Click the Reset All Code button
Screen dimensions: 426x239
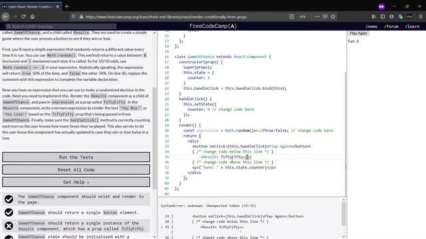click(x=76, y=170)
